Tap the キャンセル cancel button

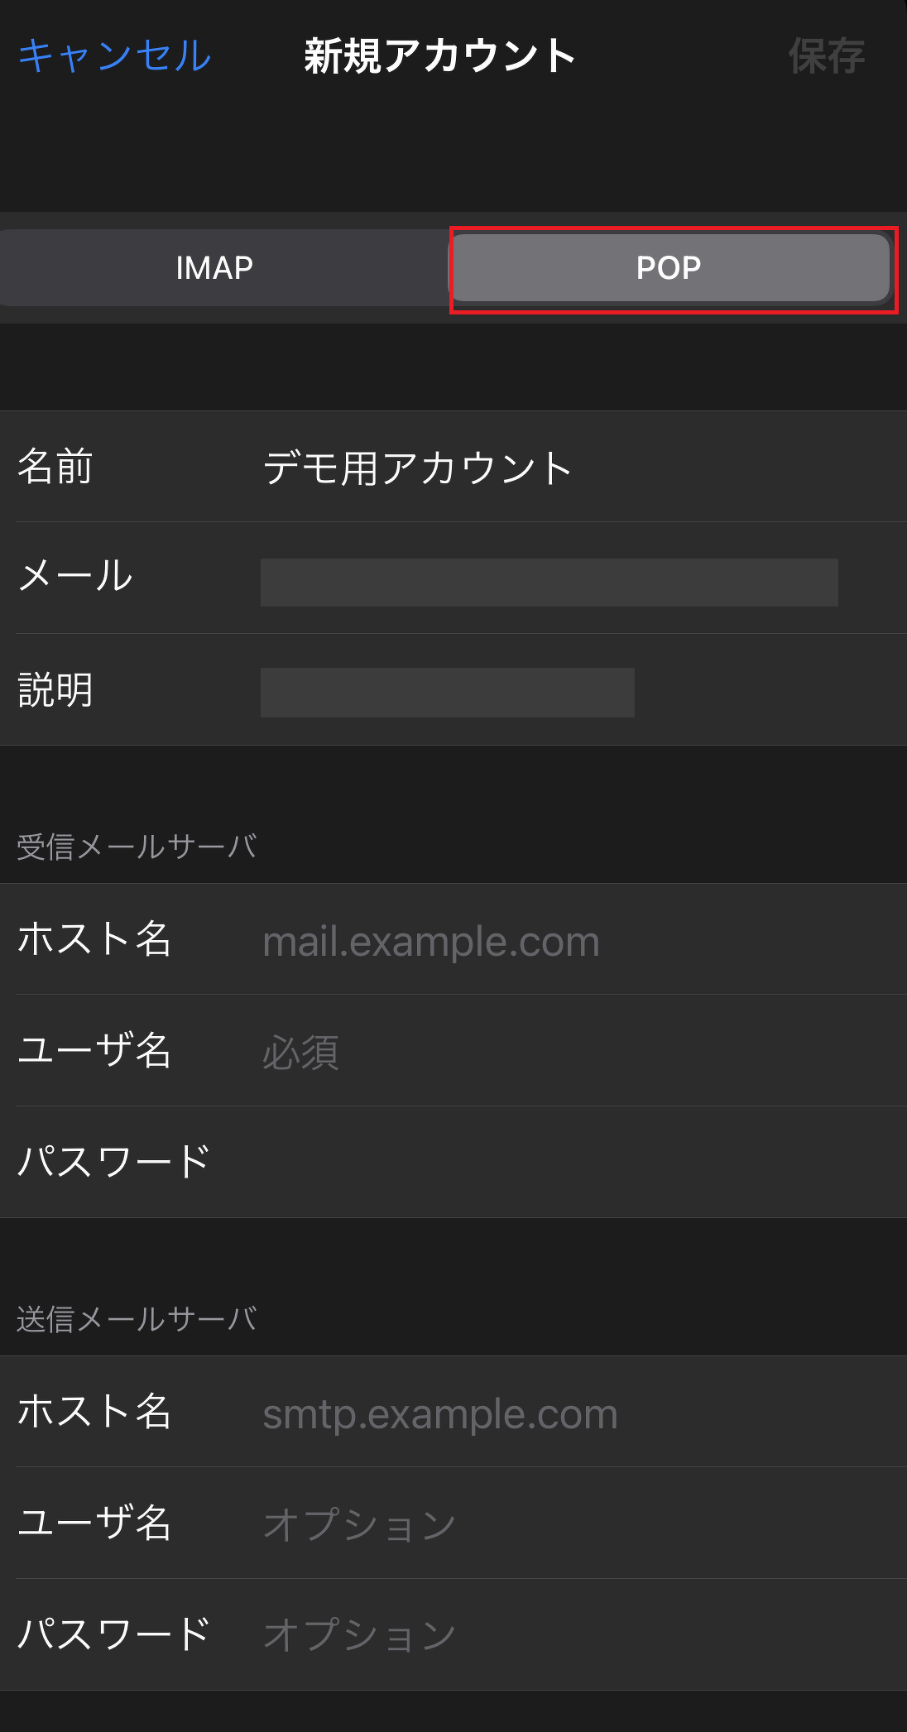click(x=115, y=56)
